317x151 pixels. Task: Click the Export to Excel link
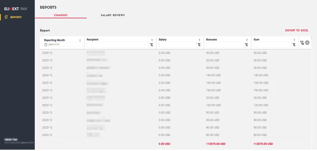pyautogui.click(x=297, y=30)
